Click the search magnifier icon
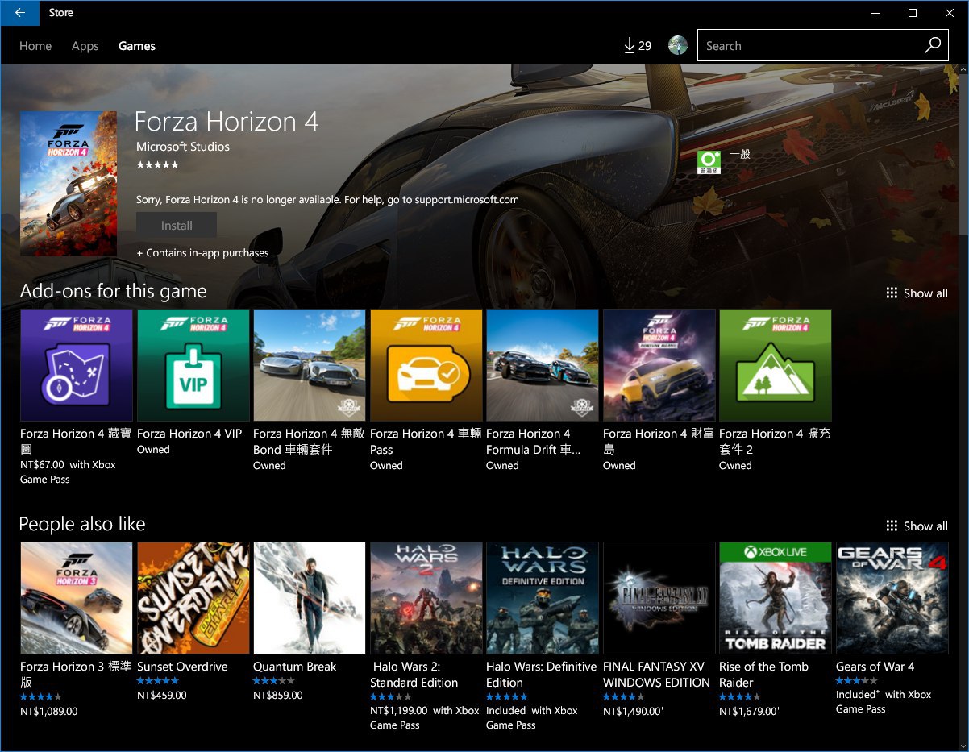The width and height of the screenshot is (969, 752). [x=932, y=46]
